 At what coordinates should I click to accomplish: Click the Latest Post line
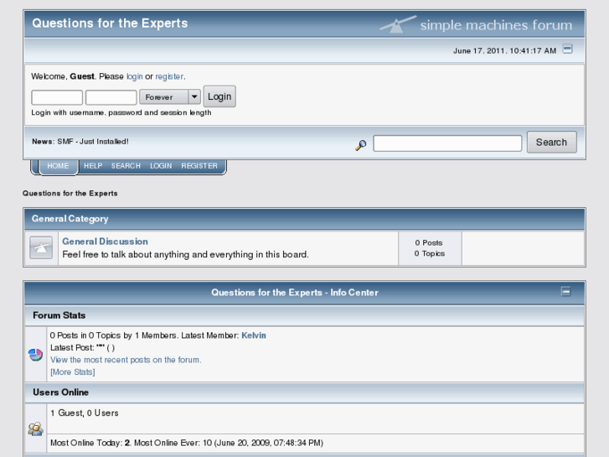point(82,348)
